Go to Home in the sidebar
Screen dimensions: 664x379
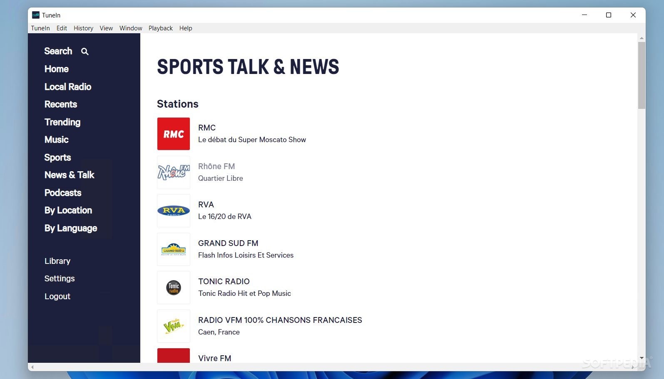(x=57, y=69)
